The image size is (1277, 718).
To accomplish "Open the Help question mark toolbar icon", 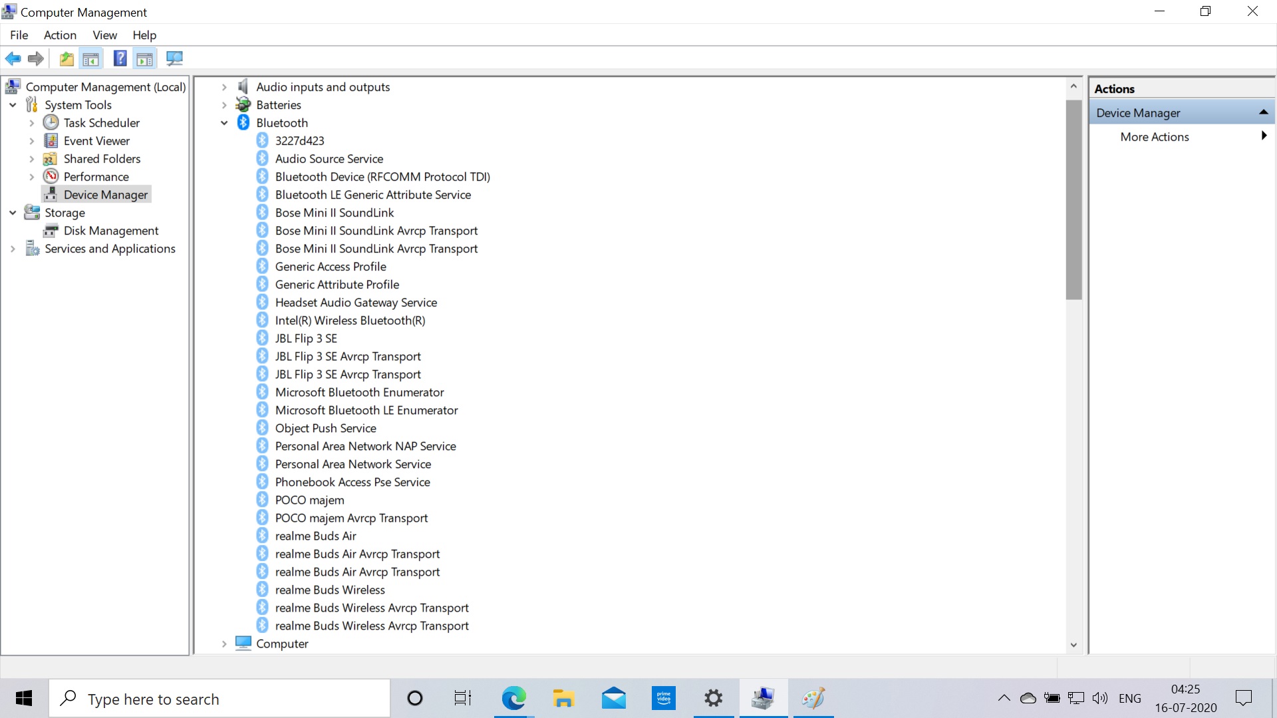I will (x=120, y=59).
